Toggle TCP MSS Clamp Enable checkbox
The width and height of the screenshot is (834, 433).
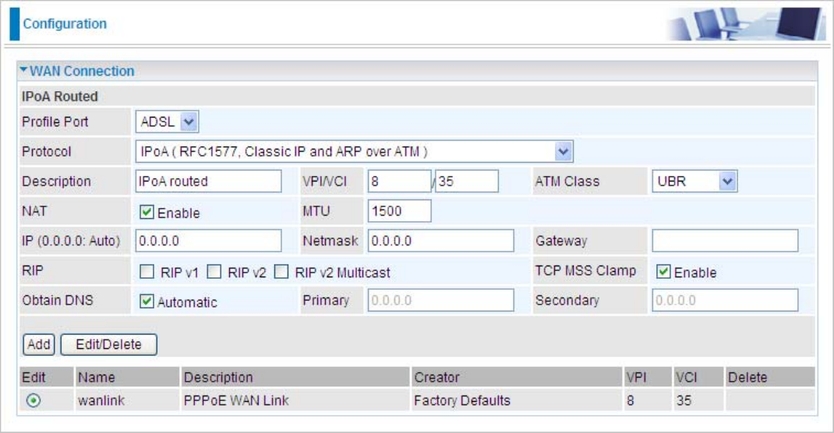(x=663, y=272)
